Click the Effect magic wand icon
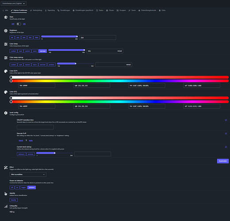 click(6, 168)
